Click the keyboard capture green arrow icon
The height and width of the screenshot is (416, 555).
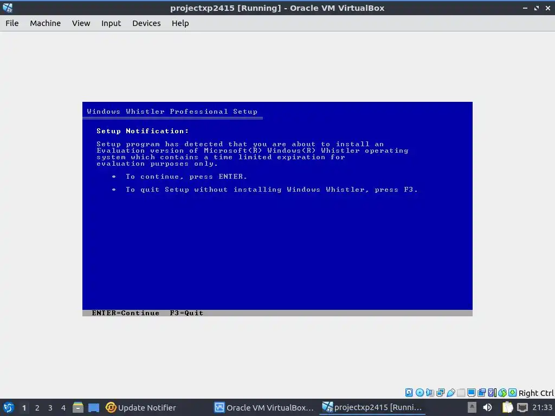[x=512, y=392]
